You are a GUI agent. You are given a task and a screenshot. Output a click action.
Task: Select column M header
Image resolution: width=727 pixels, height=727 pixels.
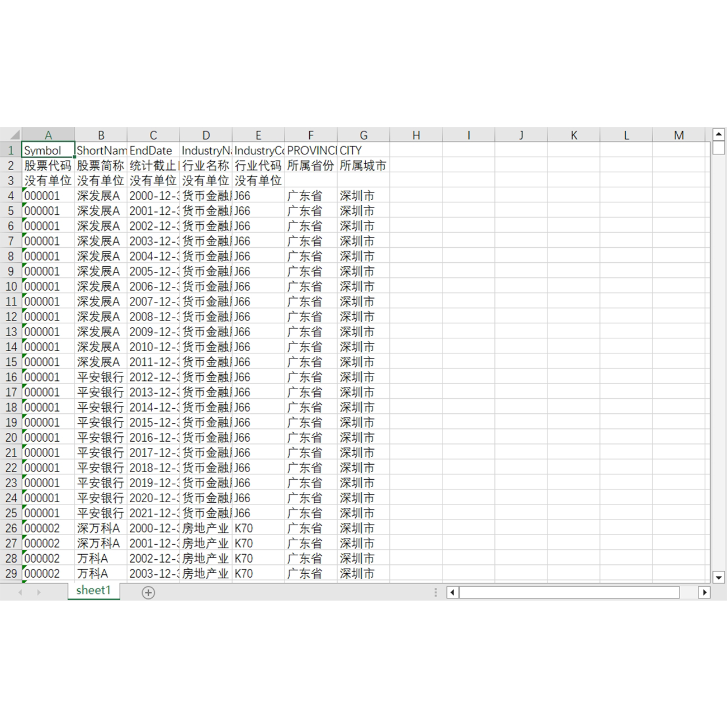point(679,135)
